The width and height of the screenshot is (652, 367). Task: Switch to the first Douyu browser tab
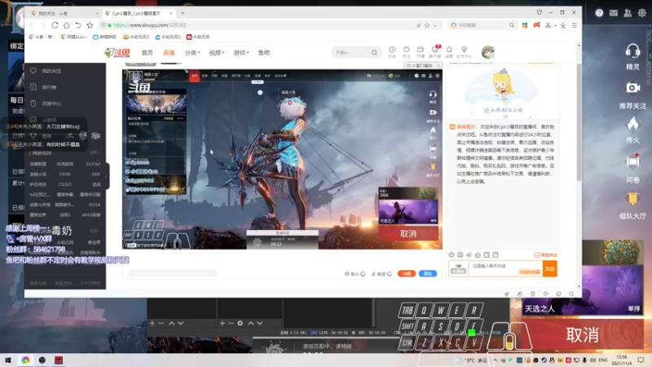click(x=64, y=13)
